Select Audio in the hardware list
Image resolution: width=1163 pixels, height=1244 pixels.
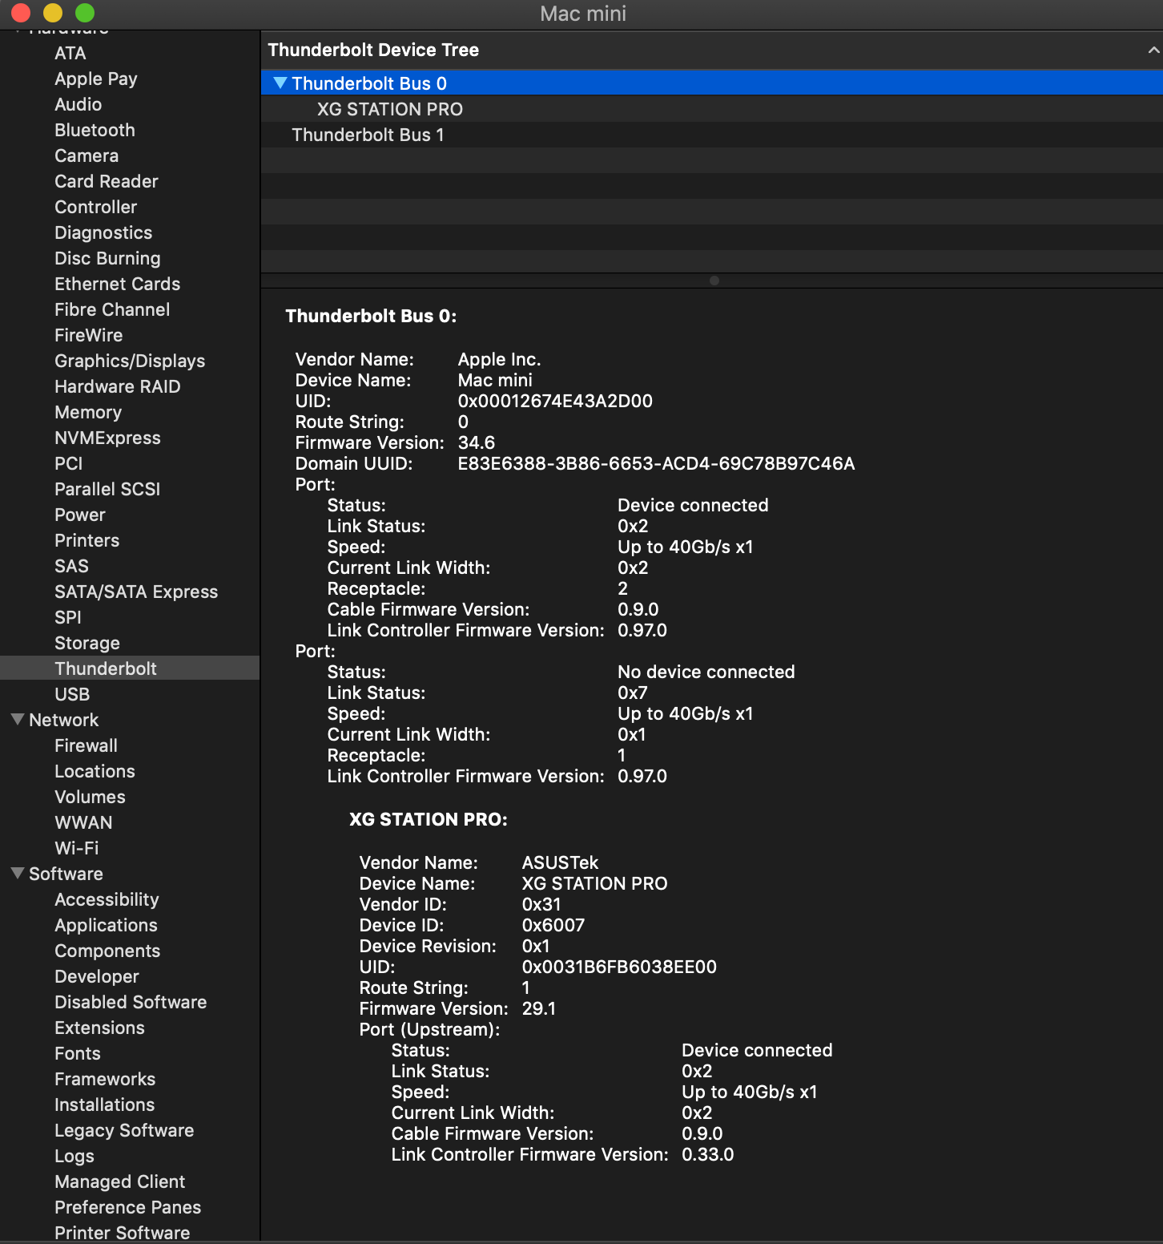click(x=78, y=104)
